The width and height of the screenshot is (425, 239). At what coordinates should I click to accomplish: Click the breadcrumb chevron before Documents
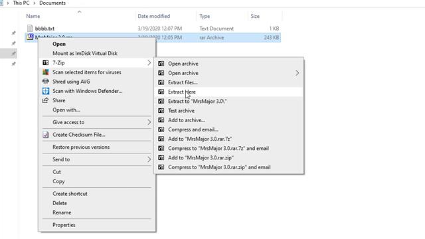(x=35, y=3)
